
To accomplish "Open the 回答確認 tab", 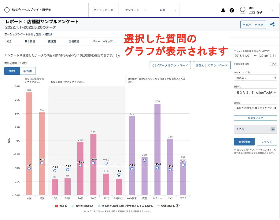I will (74, 42).
